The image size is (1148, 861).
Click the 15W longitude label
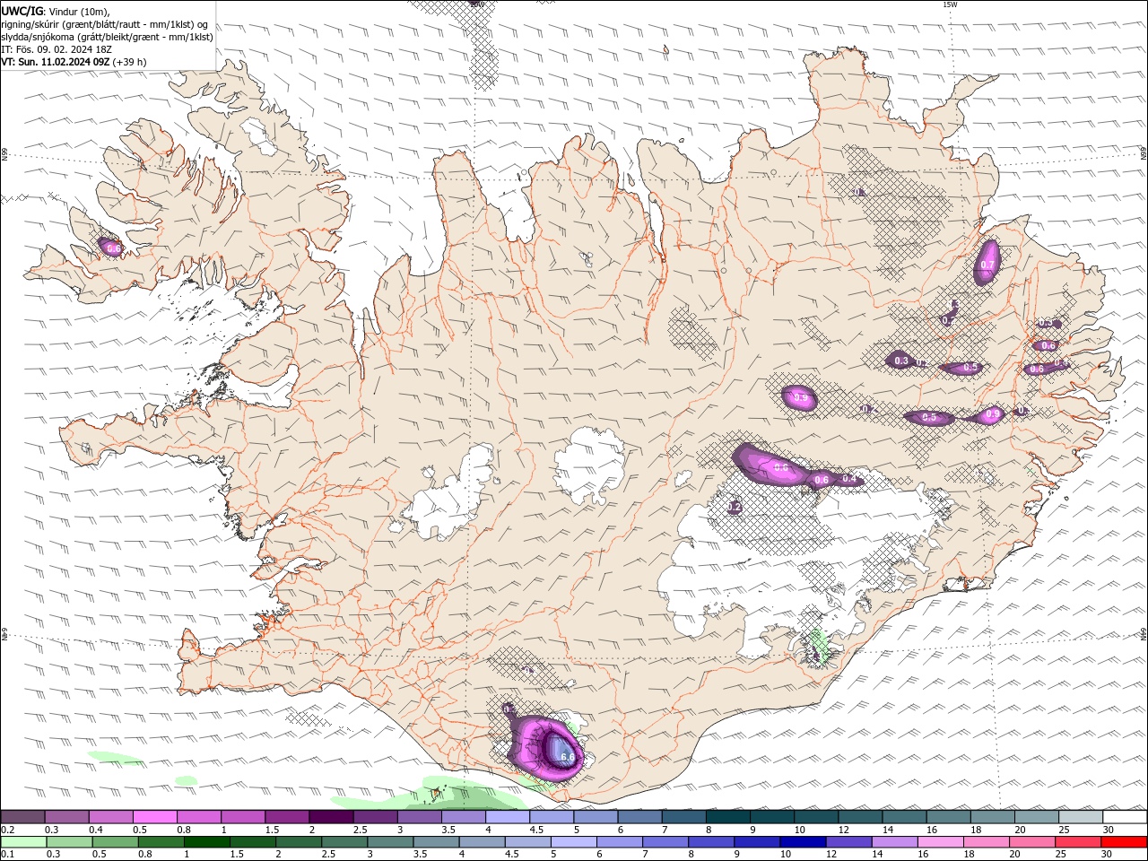(x=950, y=4)
